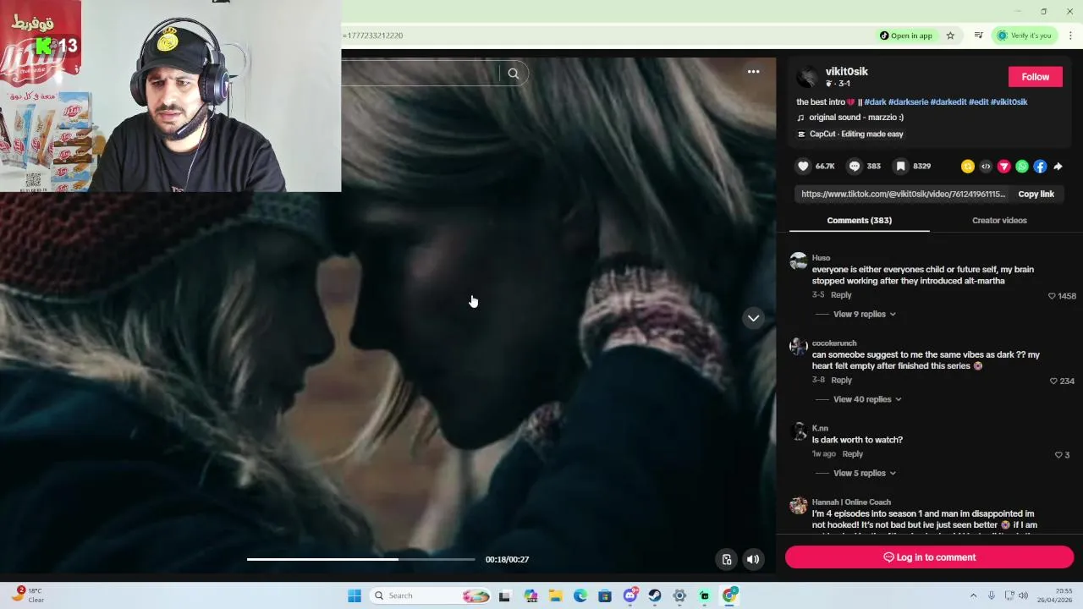Open cocokerunch's commenter avatar
Screen dimensions: 1083x609
[798, 346]
